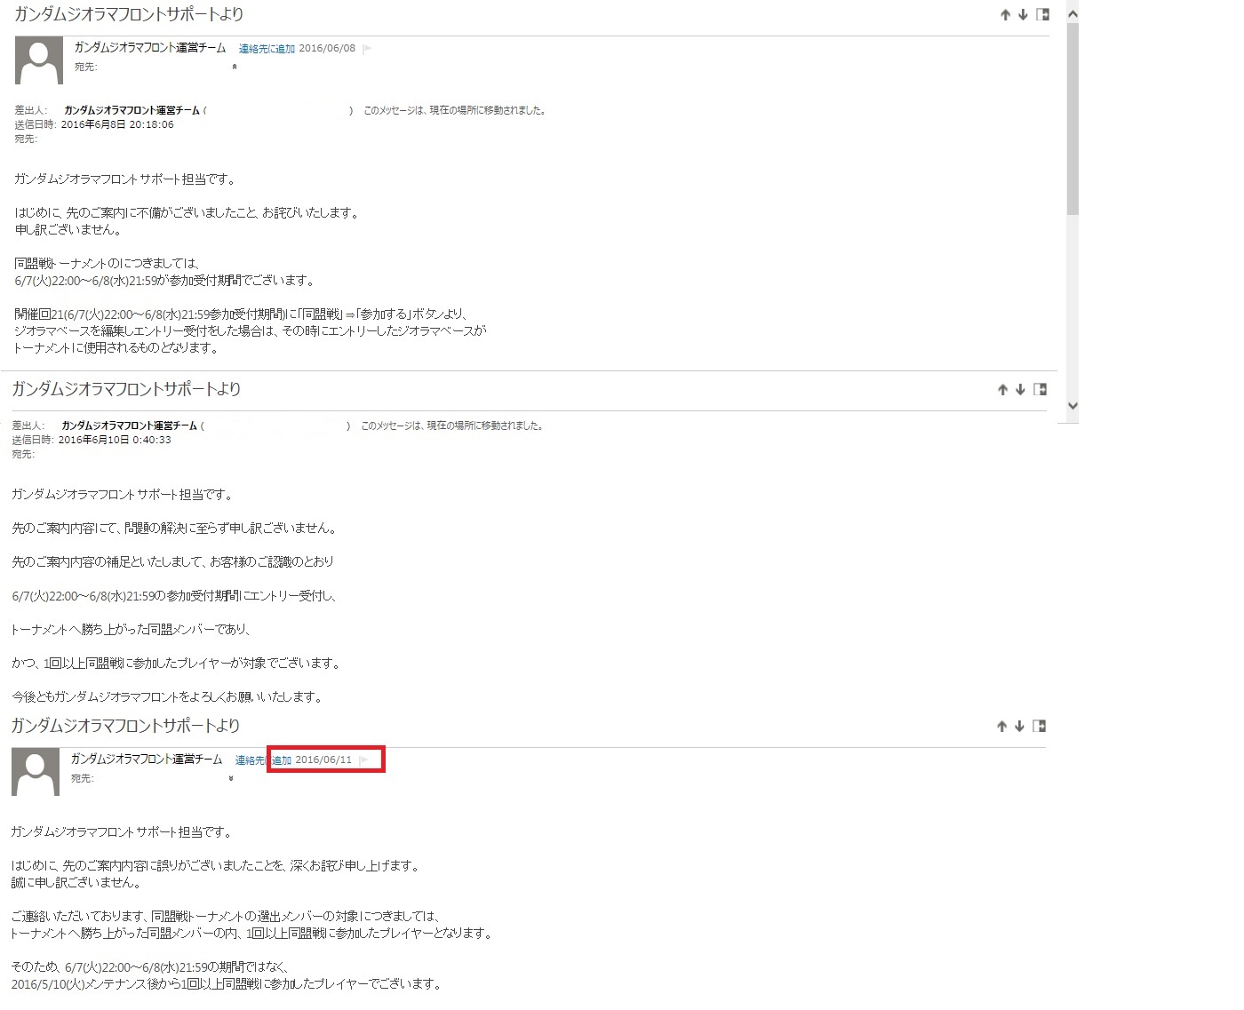The height and width of the screenshot is (1010, 1244).
Task: Collapse recipient details in the 2016/06/08 email
Action: pos(235,67)
